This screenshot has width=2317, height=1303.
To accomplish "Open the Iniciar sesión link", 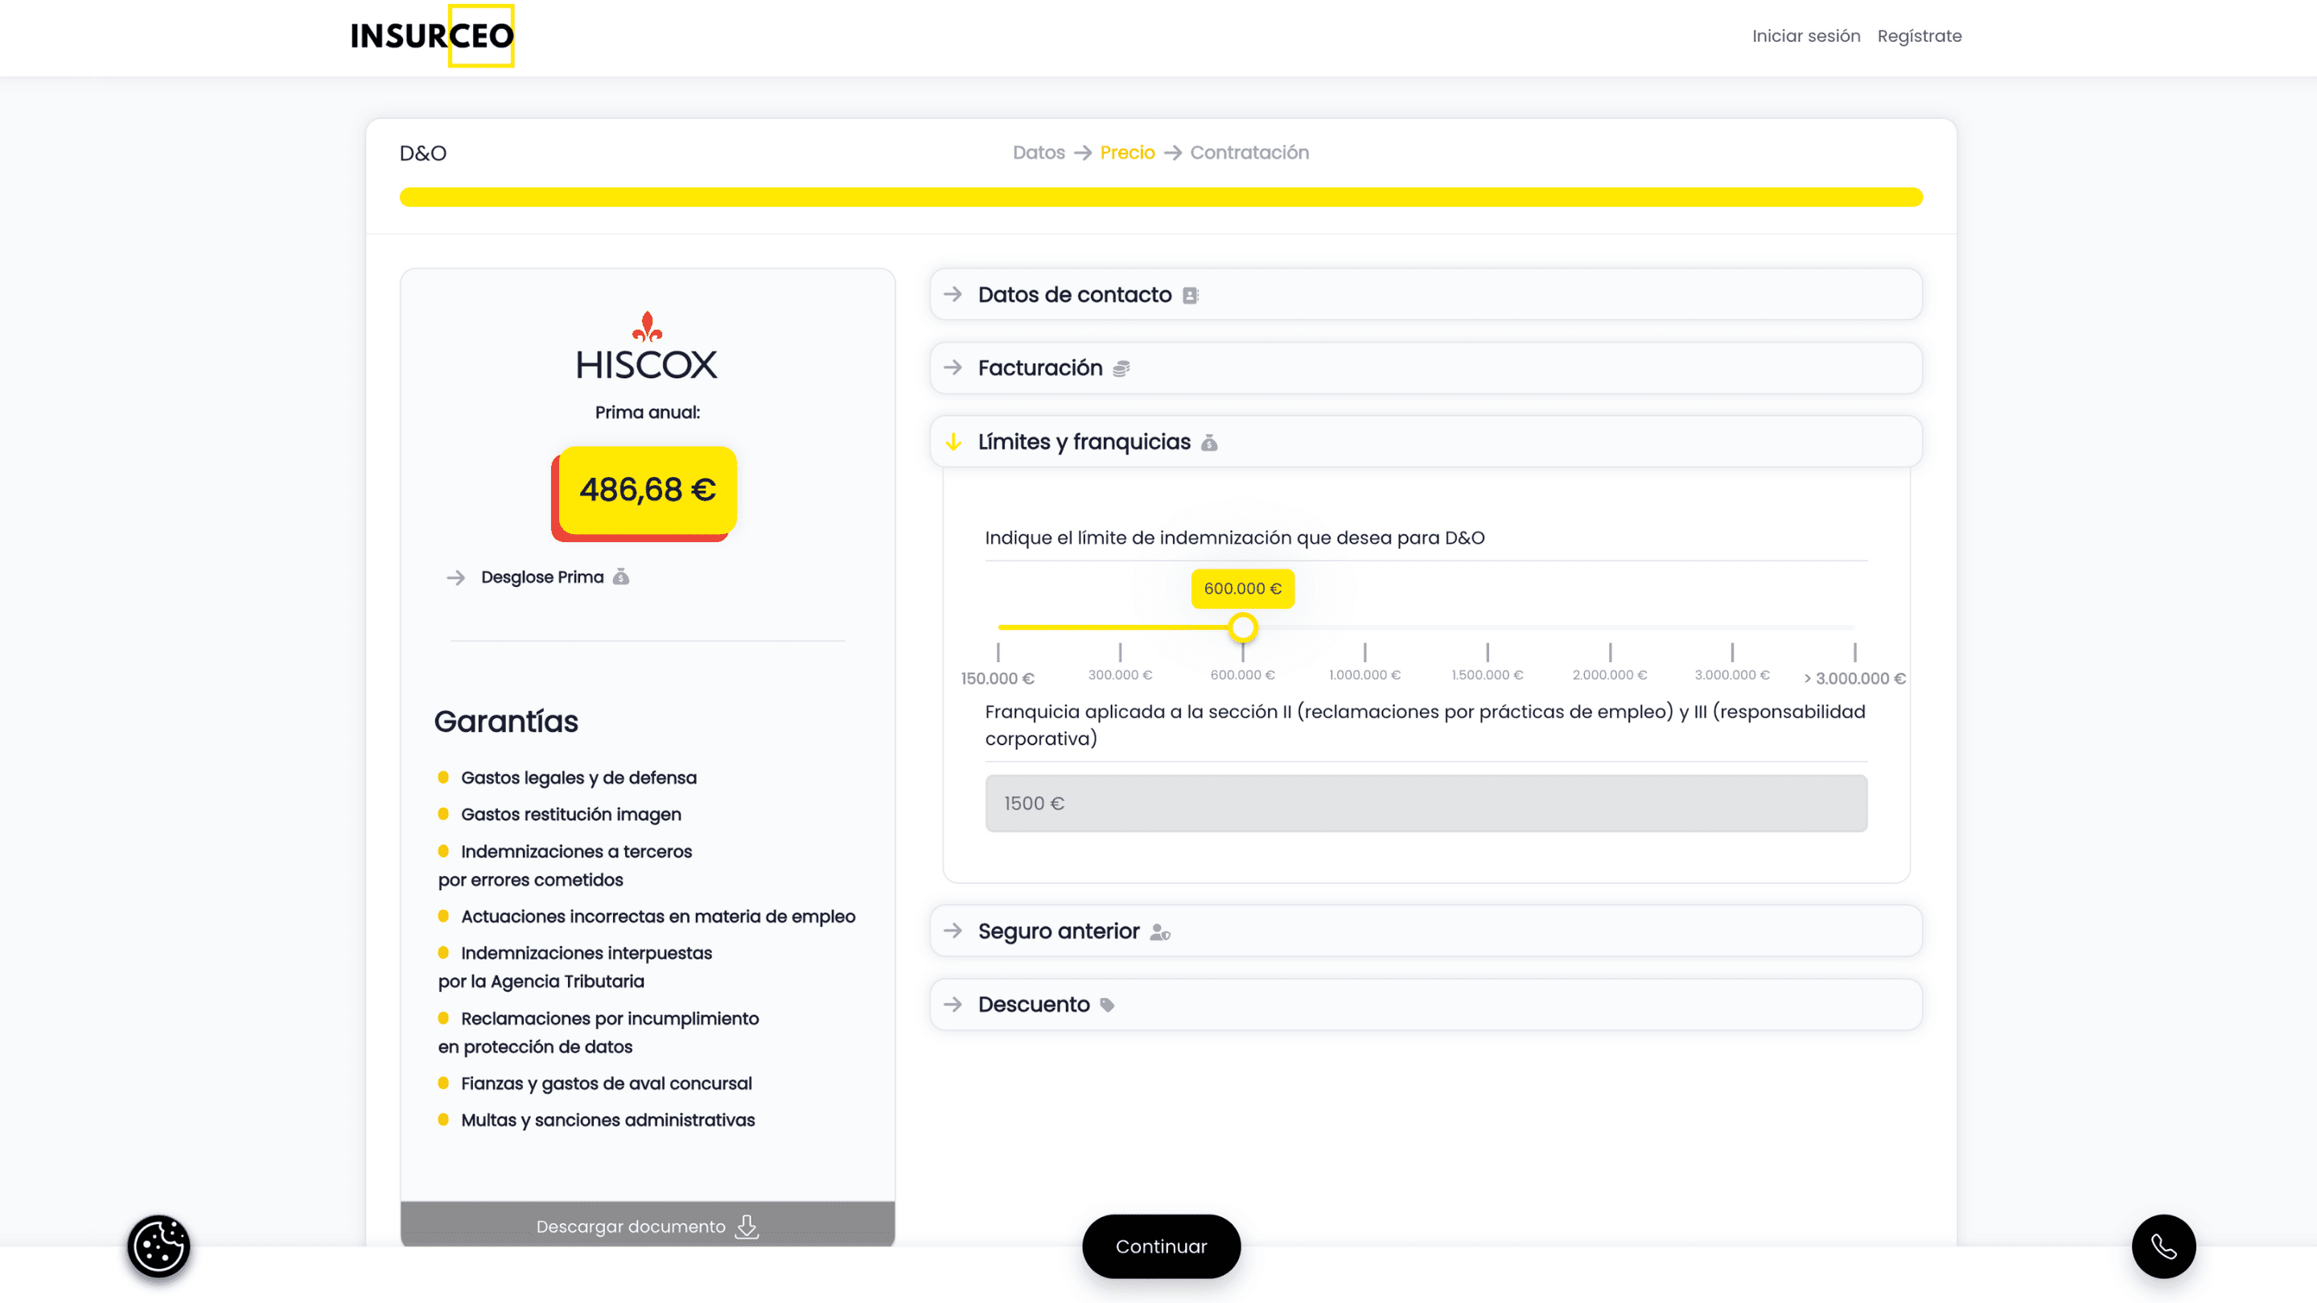I will [1805, 36].
